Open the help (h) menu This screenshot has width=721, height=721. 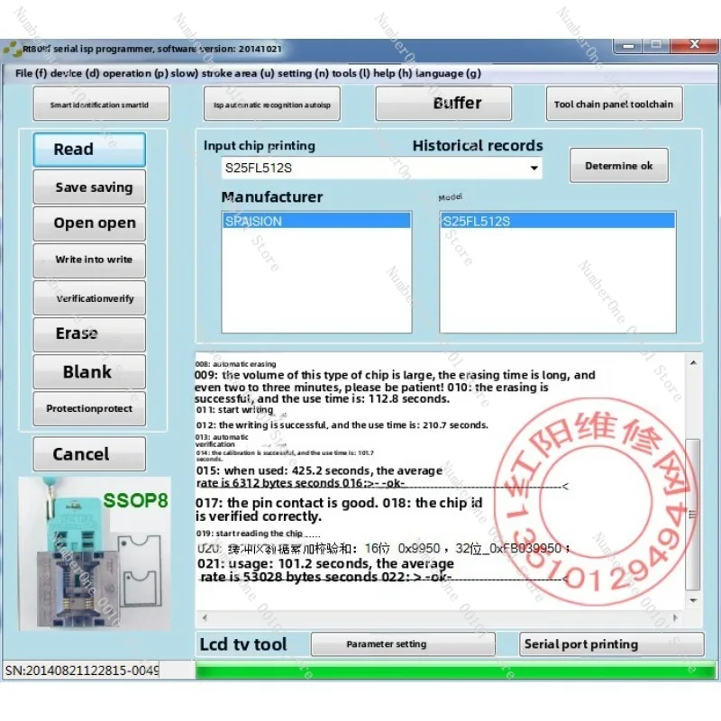coord(392,74)
